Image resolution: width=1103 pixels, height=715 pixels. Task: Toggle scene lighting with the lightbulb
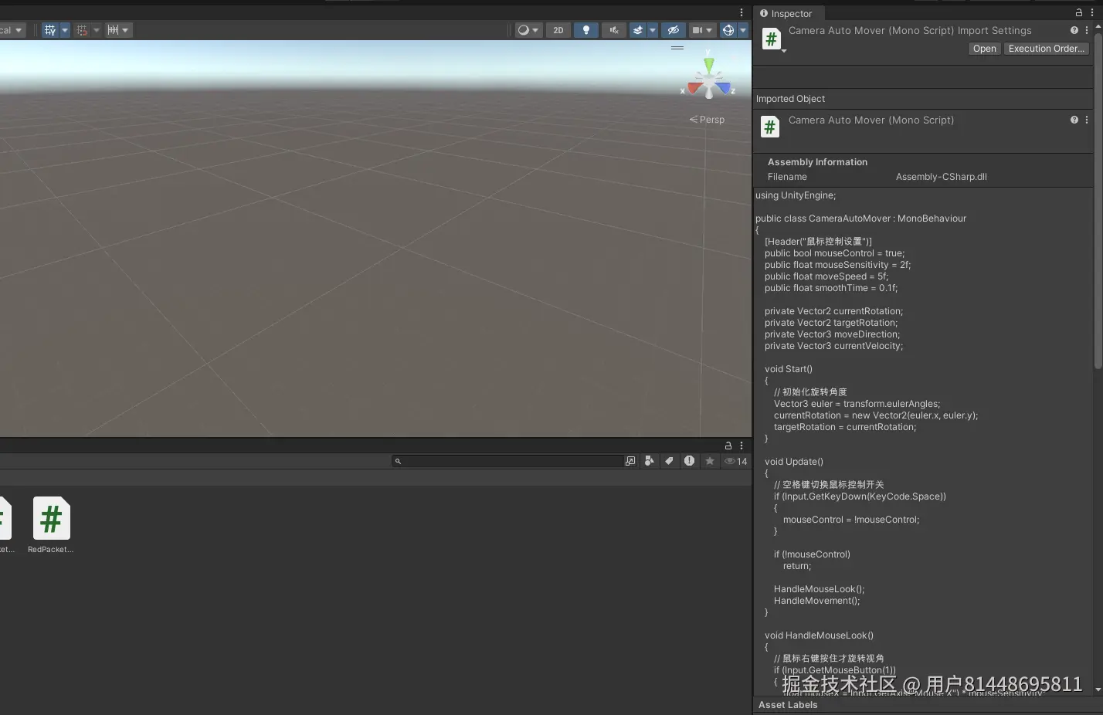(x=585, y=30)
